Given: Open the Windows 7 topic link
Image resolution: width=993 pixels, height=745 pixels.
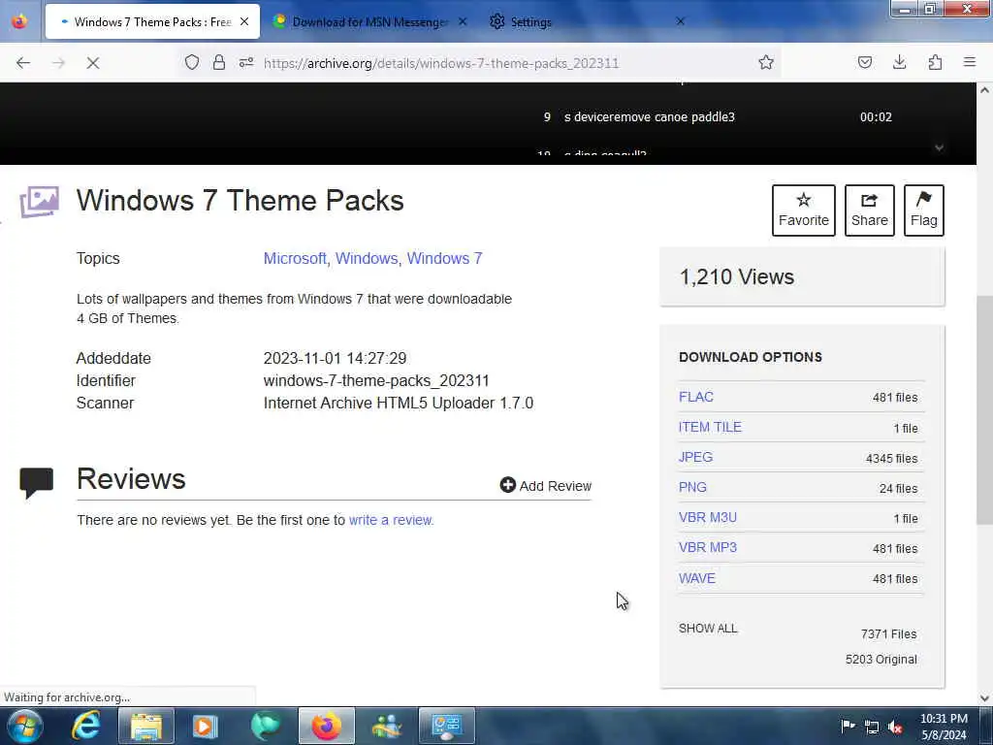Looking at the screenshot, I should pos(444,258).
